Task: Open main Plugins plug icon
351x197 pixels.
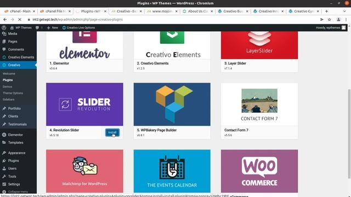Action: pos(4,160)
